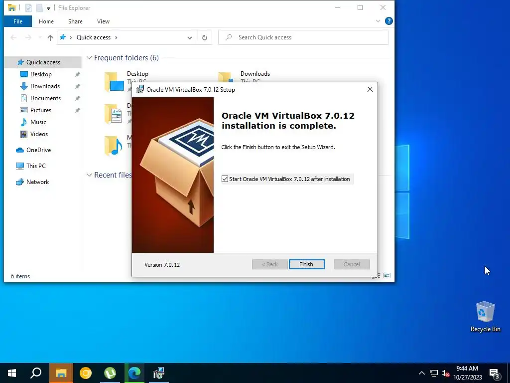
Task: Select the Desktop folder icon in Frequent folders
Action: [114, 82]
